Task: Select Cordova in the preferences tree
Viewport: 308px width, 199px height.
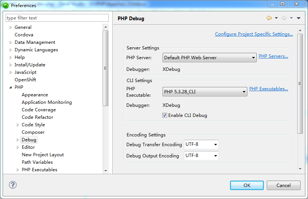Action: [x=24, y=35]
